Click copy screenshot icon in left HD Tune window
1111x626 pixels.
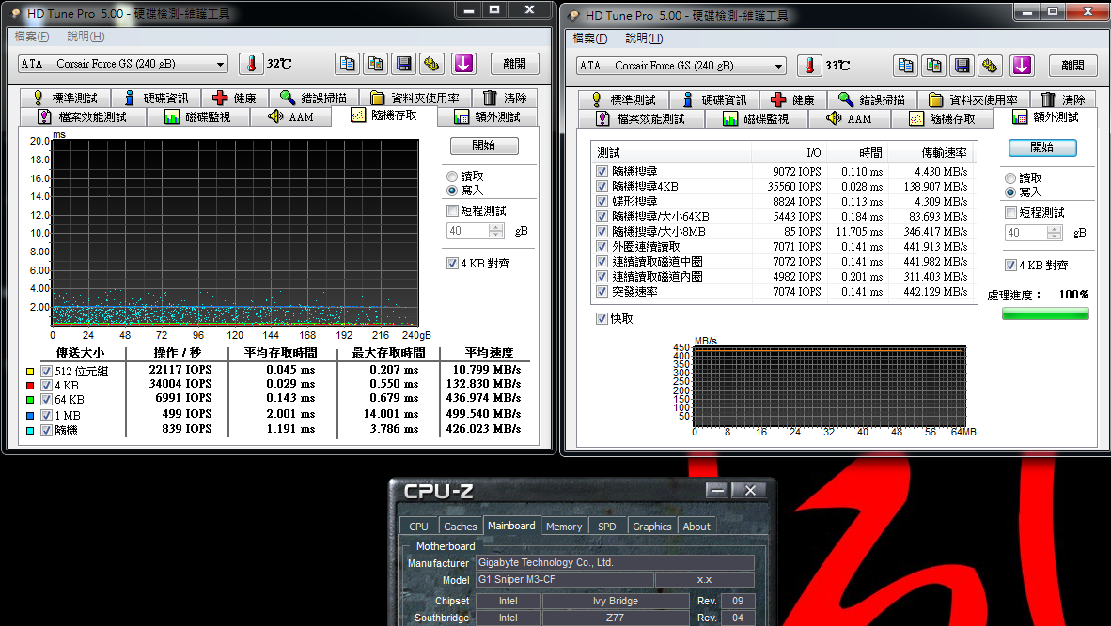376,64
